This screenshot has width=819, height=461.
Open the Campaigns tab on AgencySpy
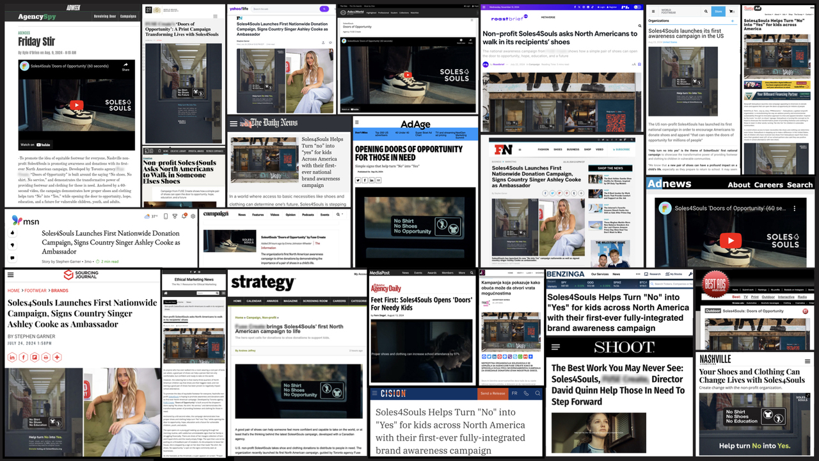pyautogui.click(x=128, y=16)
